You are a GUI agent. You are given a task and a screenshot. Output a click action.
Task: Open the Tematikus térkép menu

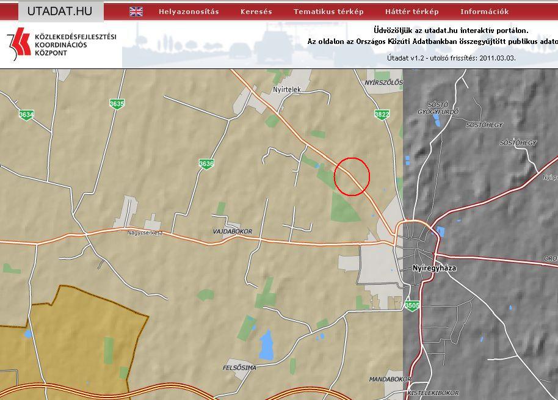point(328,12)
